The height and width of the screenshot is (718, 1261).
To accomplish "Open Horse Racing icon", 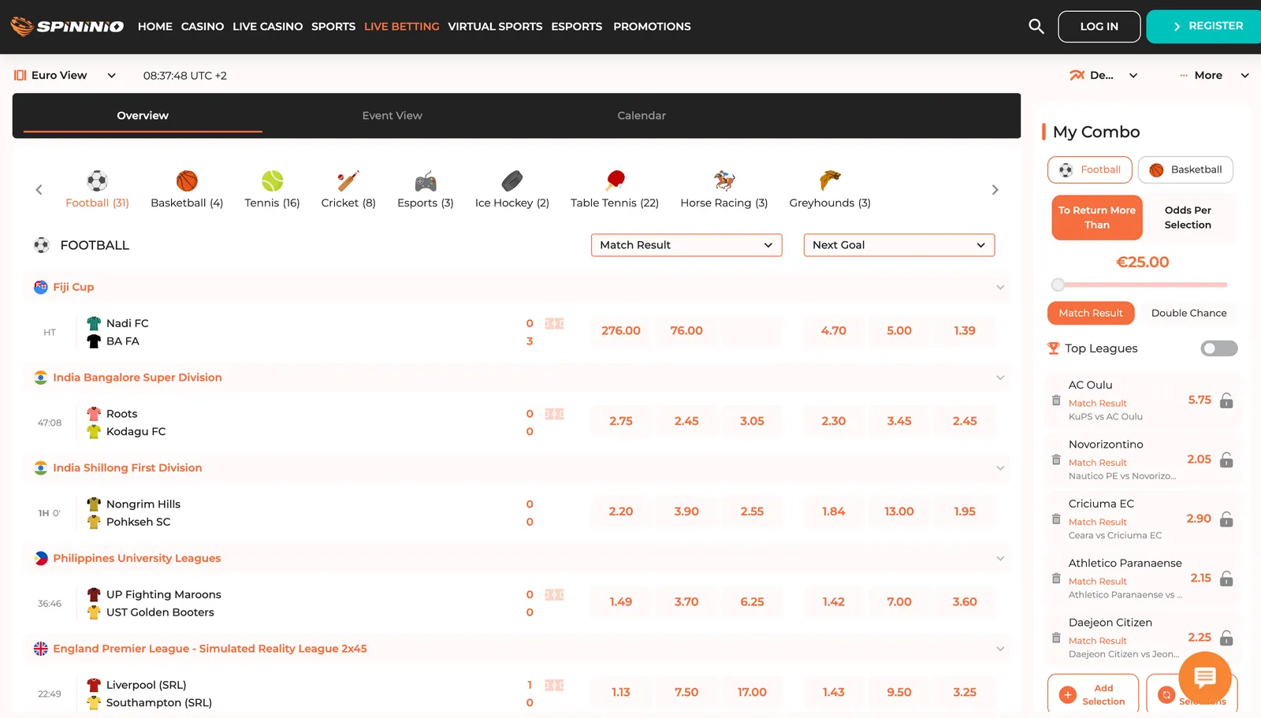I will pos(724,181).
